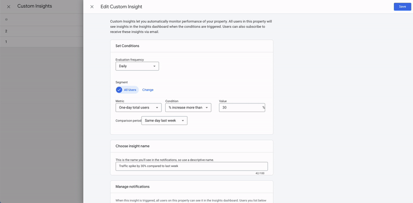Click the Choose insight name heading

133,146
